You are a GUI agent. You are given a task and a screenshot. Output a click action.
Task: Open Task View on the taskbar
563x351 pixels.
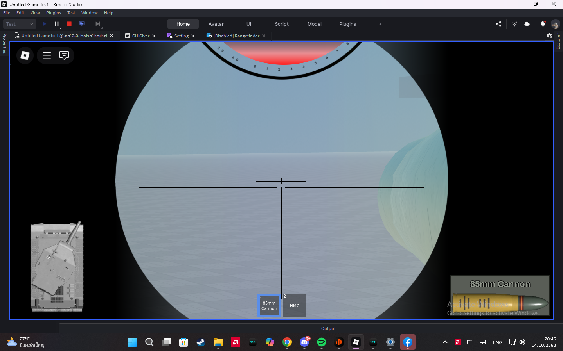point(167,342)
